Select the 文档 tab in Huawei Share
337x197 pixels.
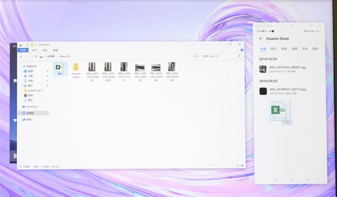pyautogui.click(x=305, y=49)
